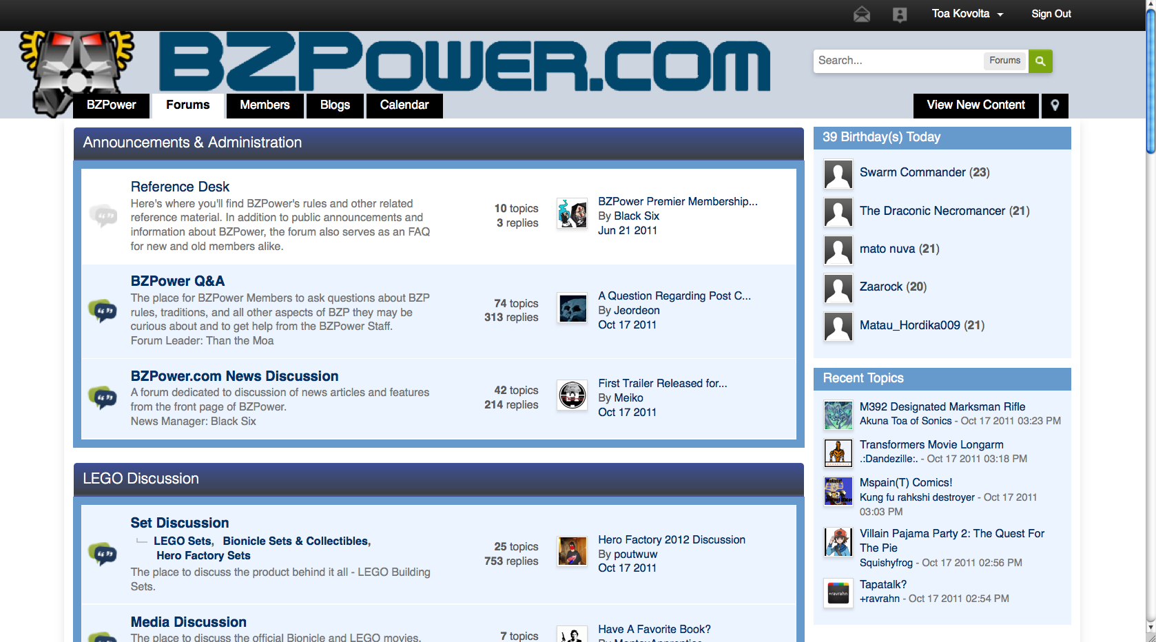The width and height of the screenshot is (1156, 642).
Task: Click avatar beside Villain Pajama Party 2
Action: tap(838, 542)
